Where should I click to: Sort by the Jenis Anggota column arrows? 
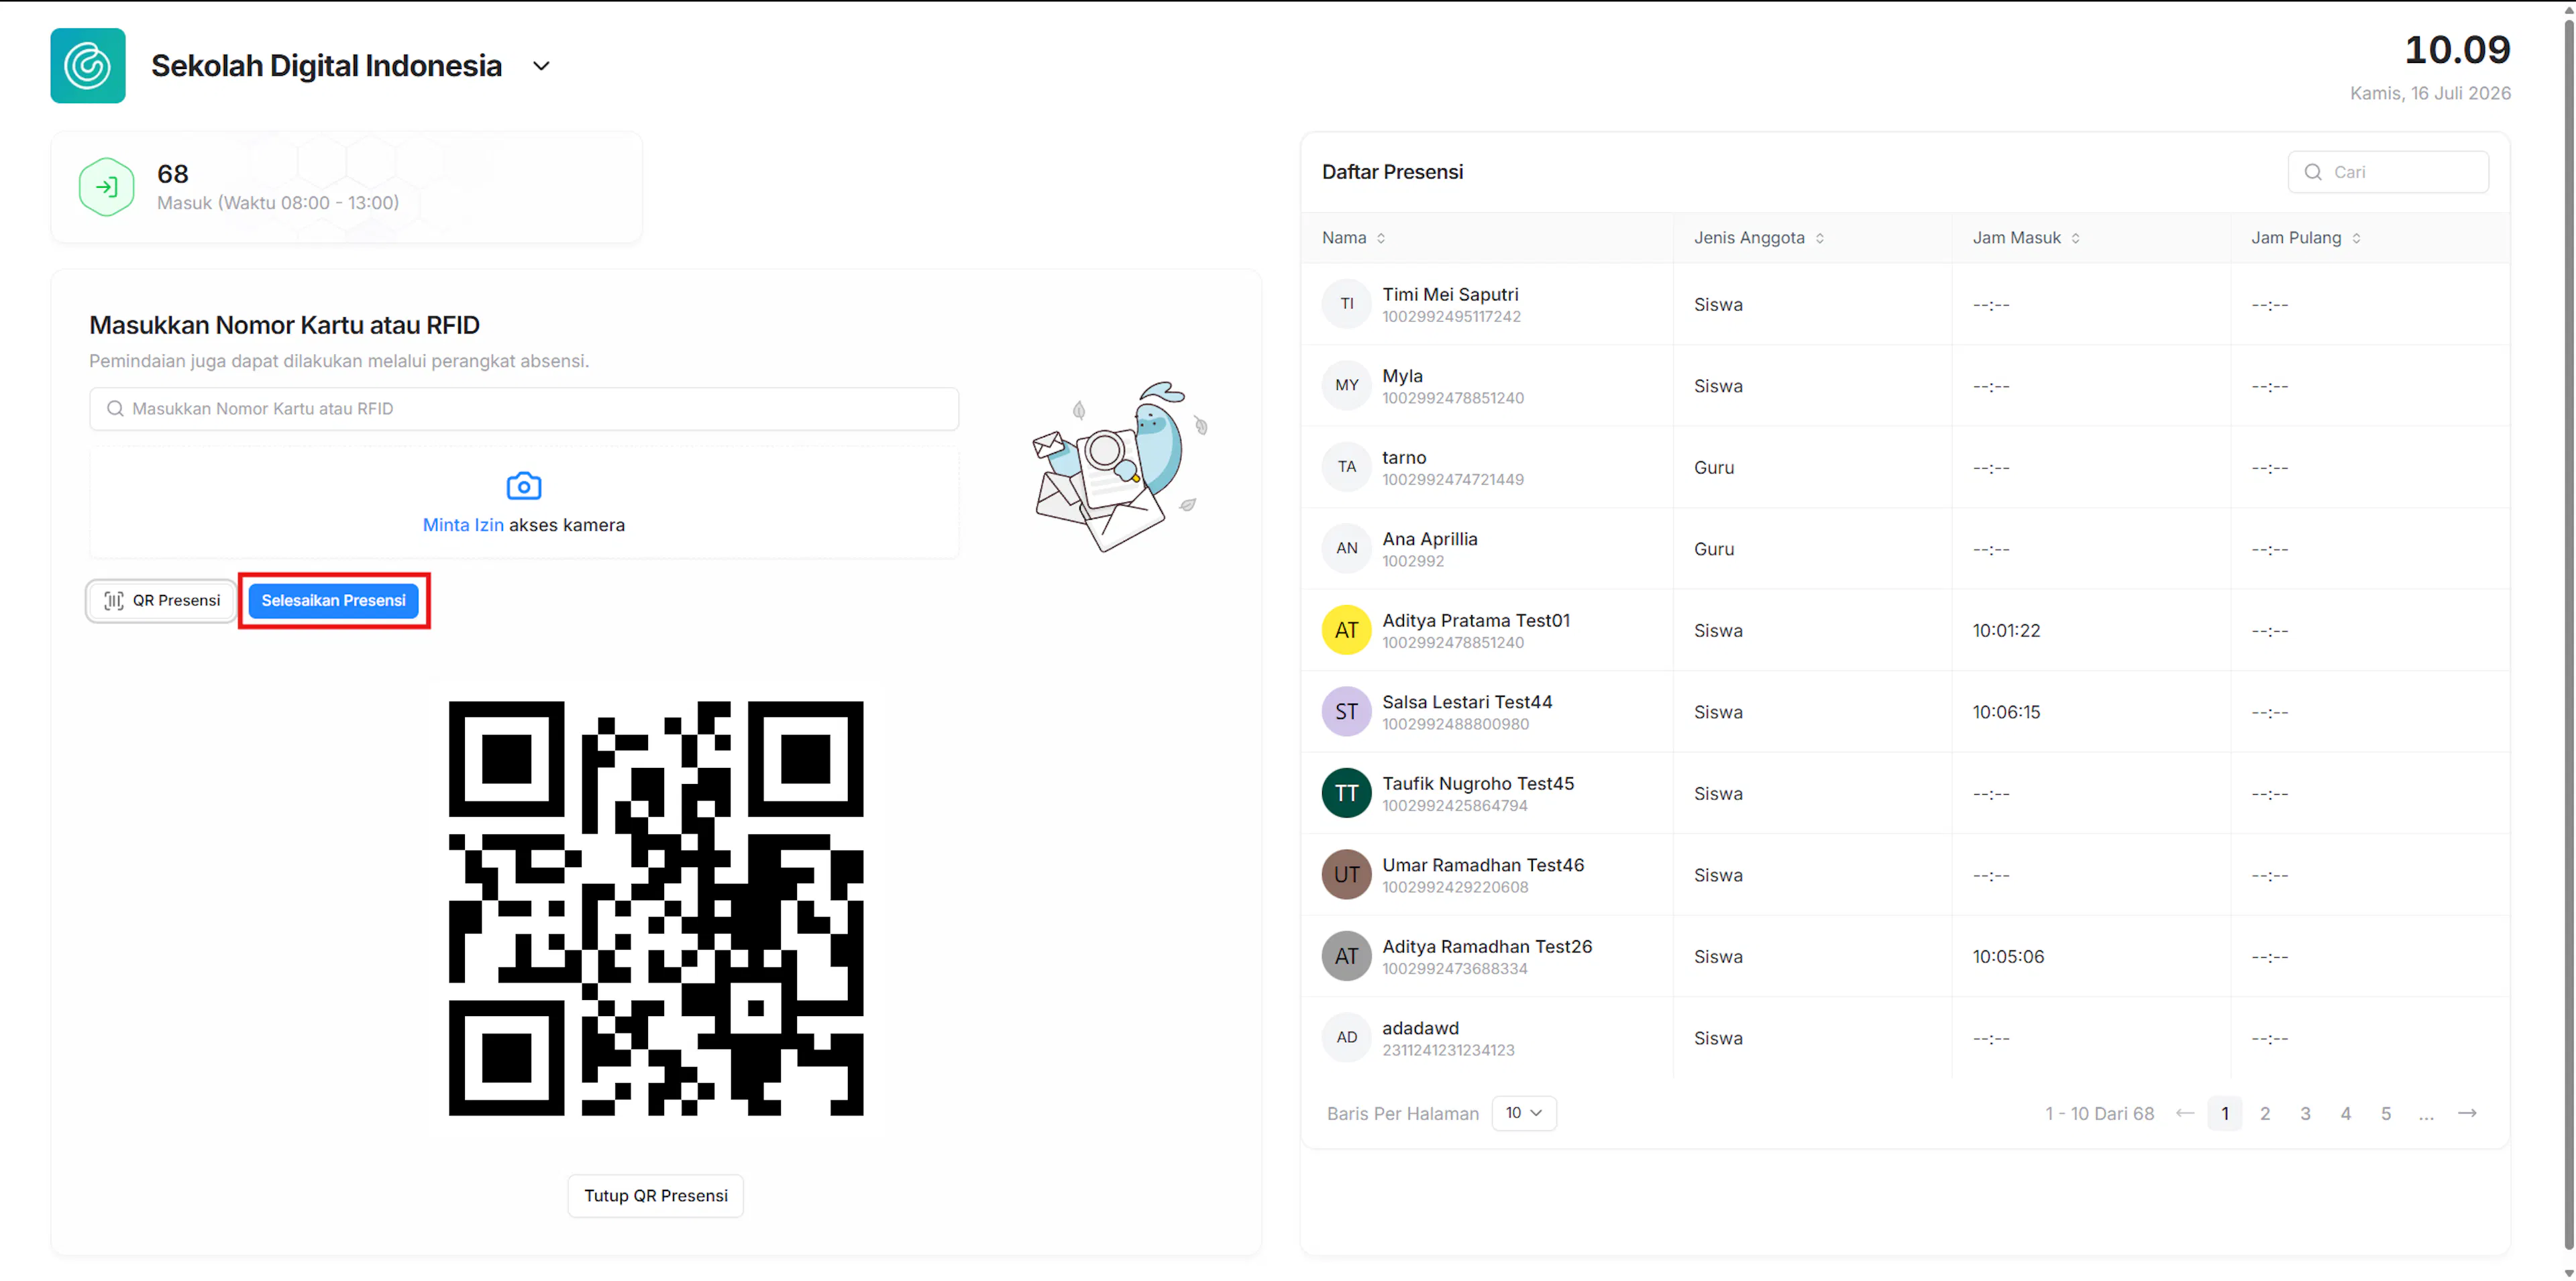(x=1820, y=239)
